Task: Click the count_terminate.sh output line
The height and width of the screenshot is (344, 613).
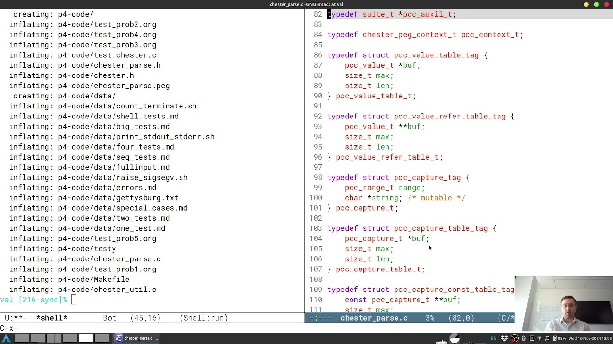Action: coord(102,106)
